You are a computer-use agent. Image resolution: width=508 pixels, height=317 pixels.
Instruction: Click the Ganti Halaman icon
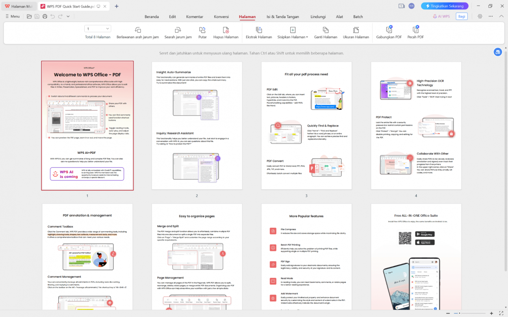pyautogui.click(x=325, y=29)
